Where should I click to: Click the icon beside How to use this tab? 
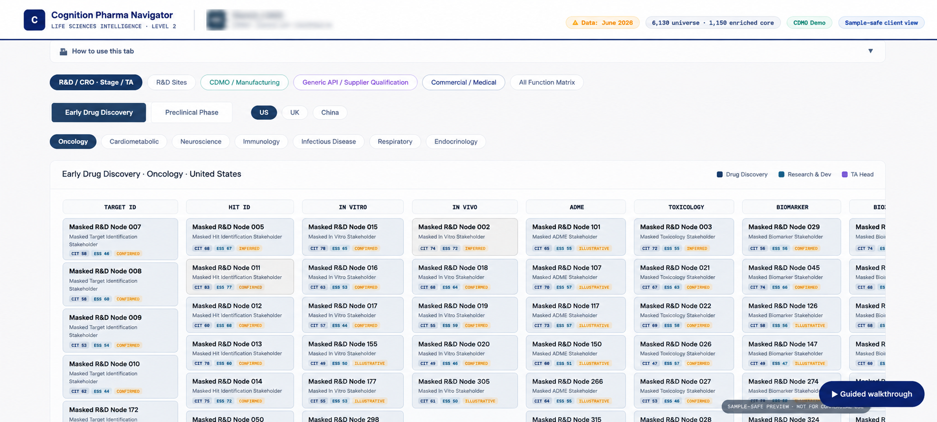[64, 51]
